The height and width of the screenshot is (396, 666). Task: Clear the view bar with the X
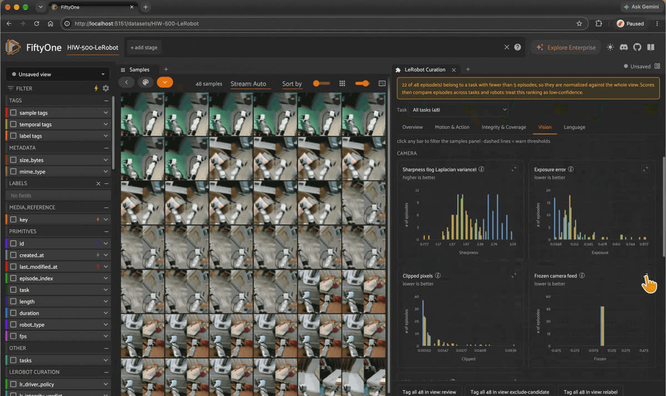click(x=506, y=47)
